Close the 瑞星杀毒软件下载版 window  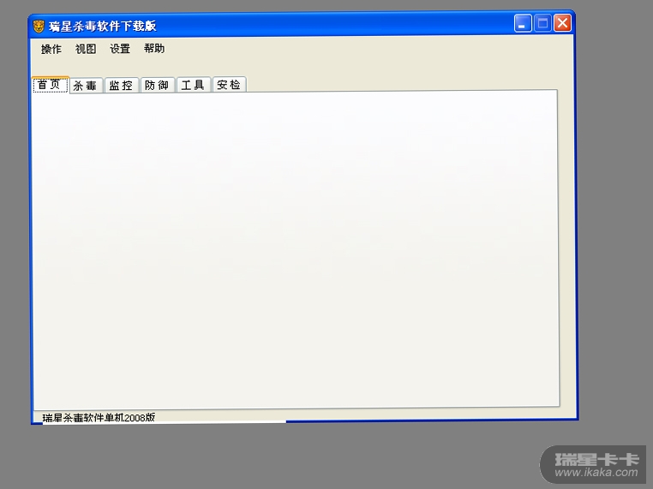(x=562, y=23)
